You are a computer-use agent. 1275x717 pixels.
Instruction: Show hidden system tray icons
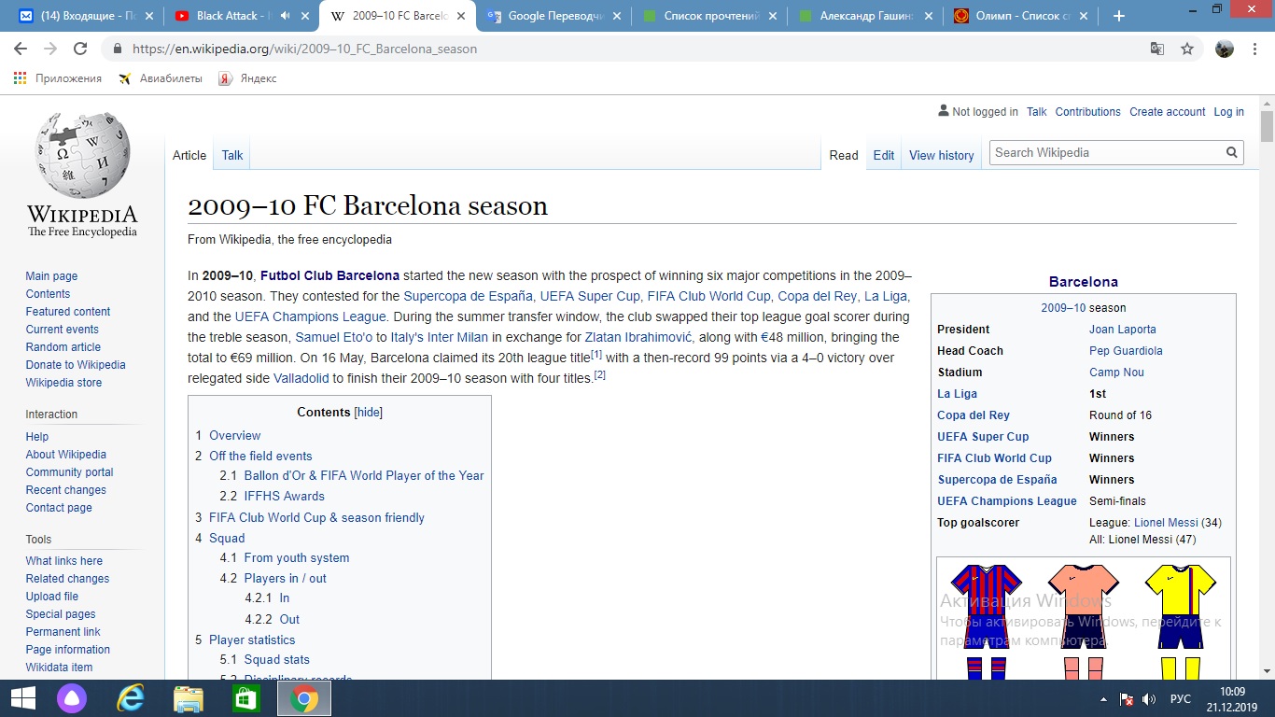pos(1104,699)
